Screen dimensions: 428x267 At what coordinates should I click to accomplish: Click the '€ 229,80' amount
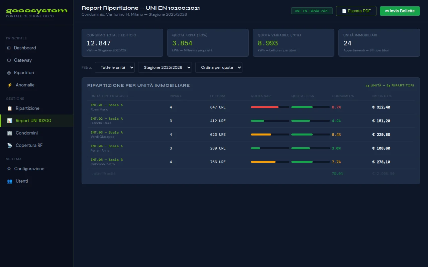[x=381, y=135]
